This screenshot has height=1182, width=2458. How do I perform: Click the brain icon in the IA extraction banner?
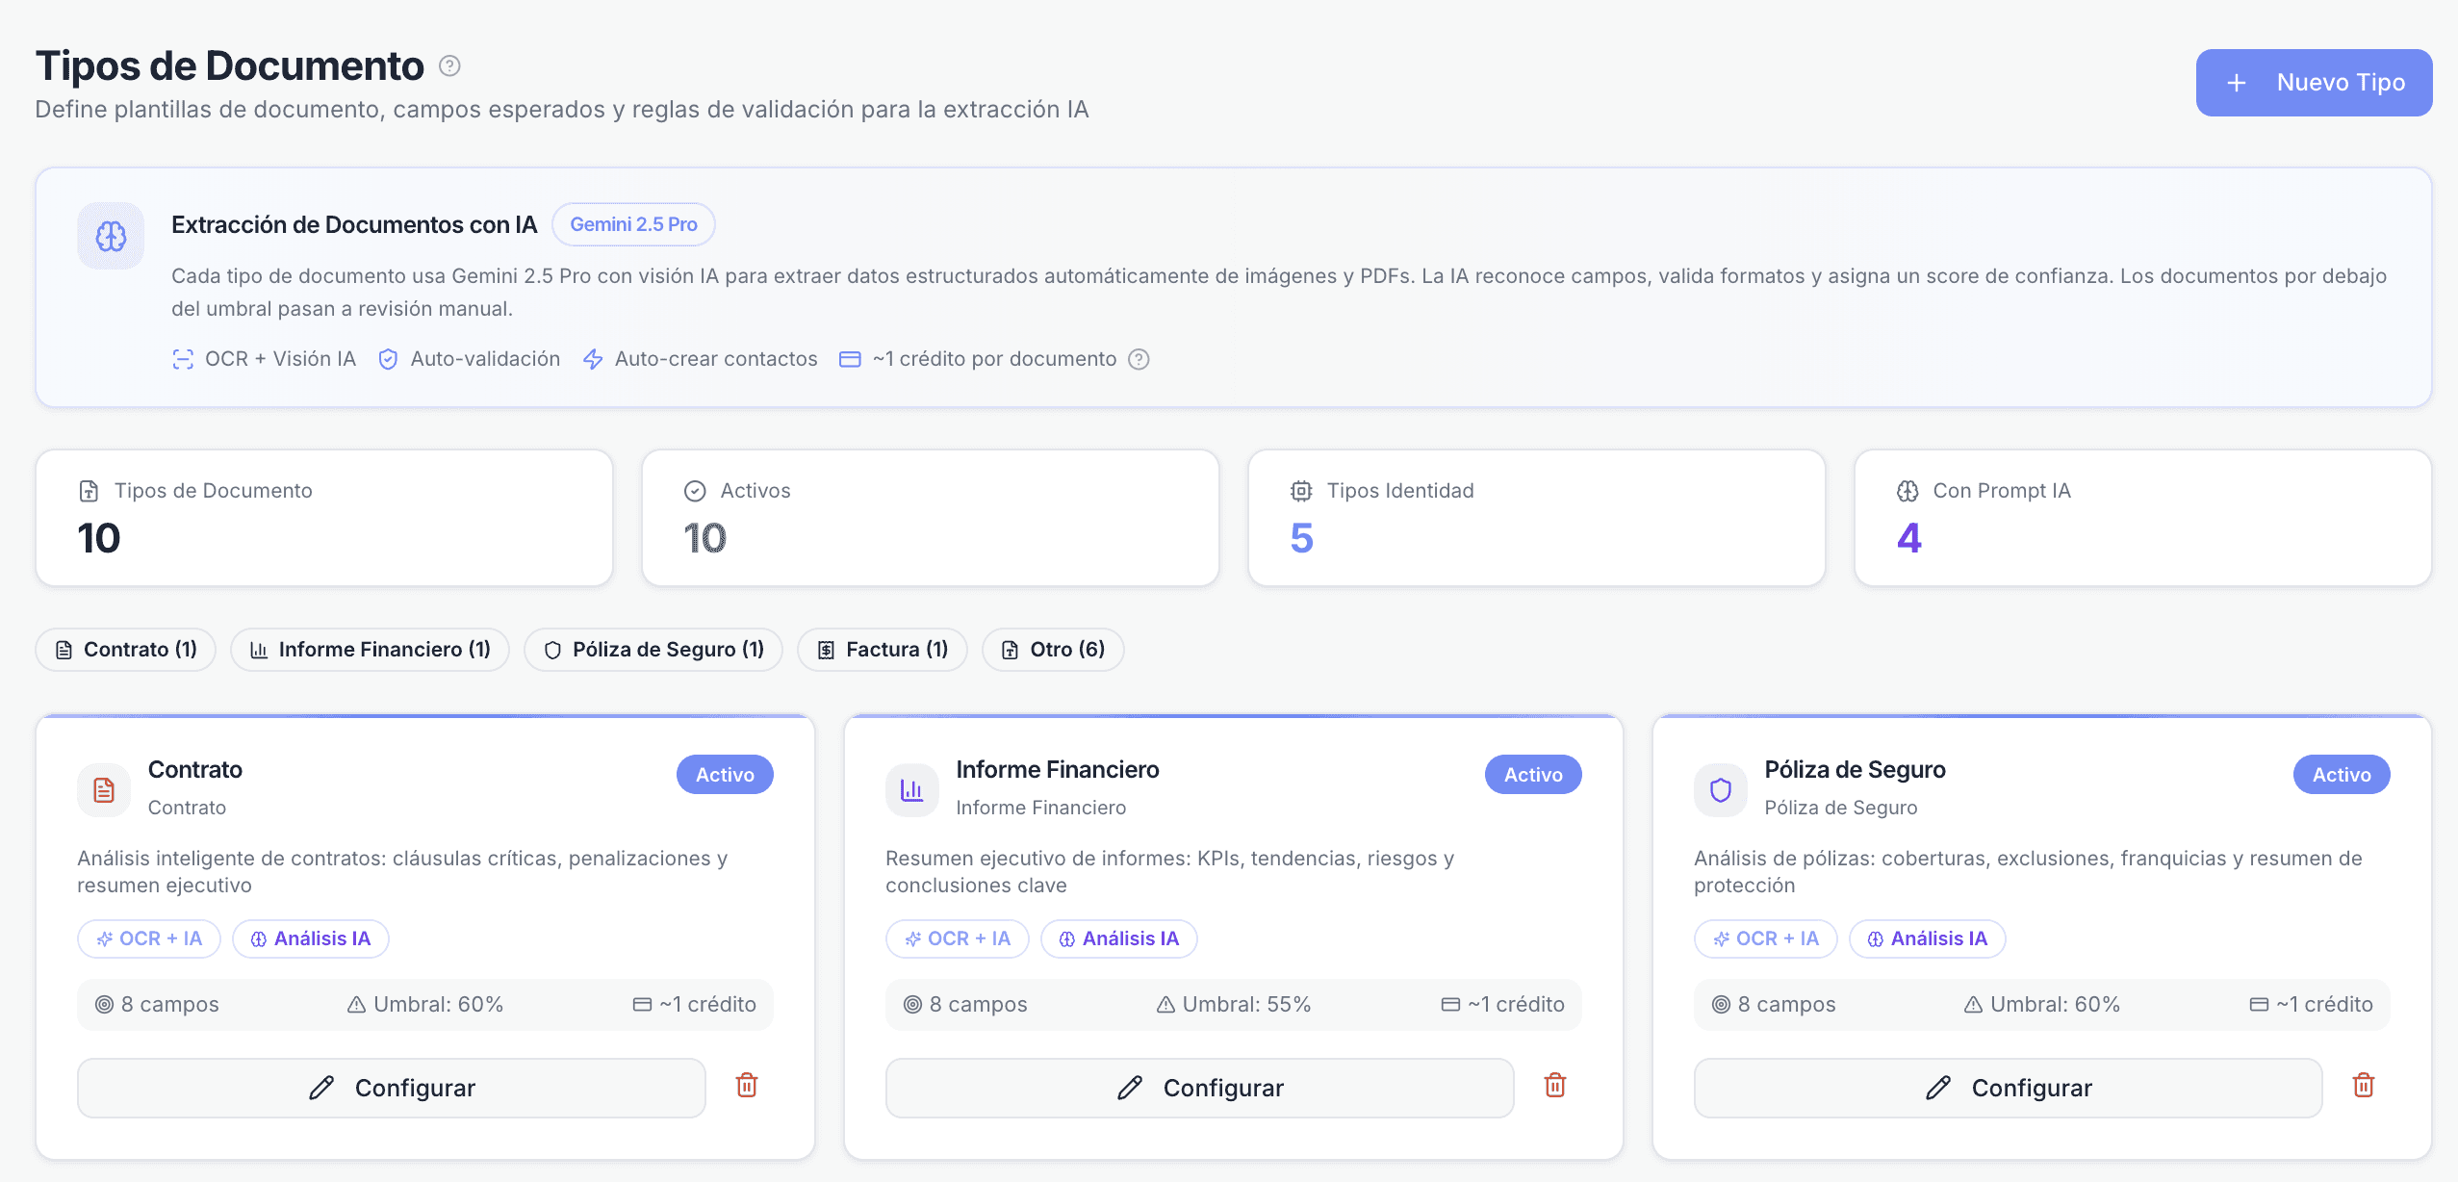(x=111, y=236)
